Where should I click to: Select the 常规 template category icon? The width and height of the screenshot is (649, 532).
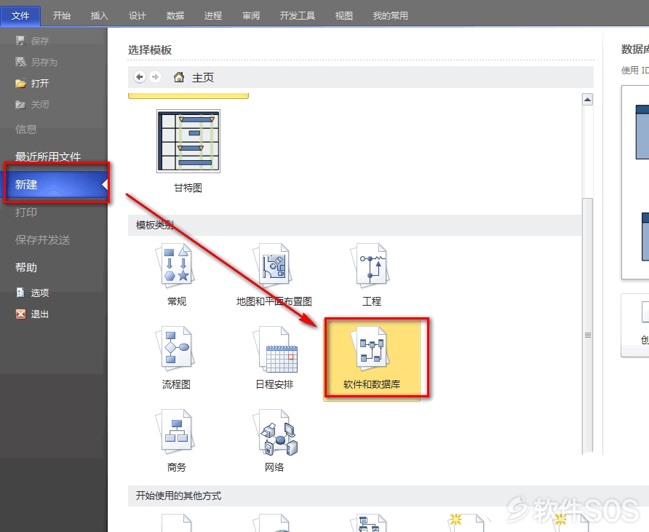(x=176, y=266)
